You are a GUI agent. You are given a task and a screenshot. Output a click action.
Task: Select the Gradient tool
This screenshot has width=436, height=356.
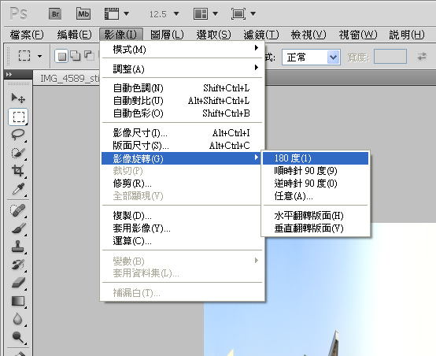coord(18,301)
